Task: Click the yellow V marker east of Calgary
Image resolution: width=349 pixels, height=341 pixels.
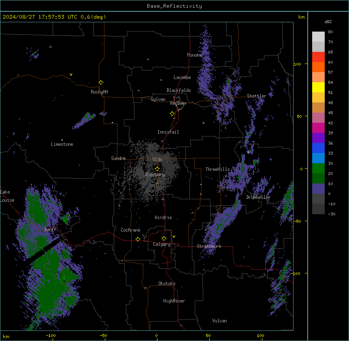Action: coord(174,237)
